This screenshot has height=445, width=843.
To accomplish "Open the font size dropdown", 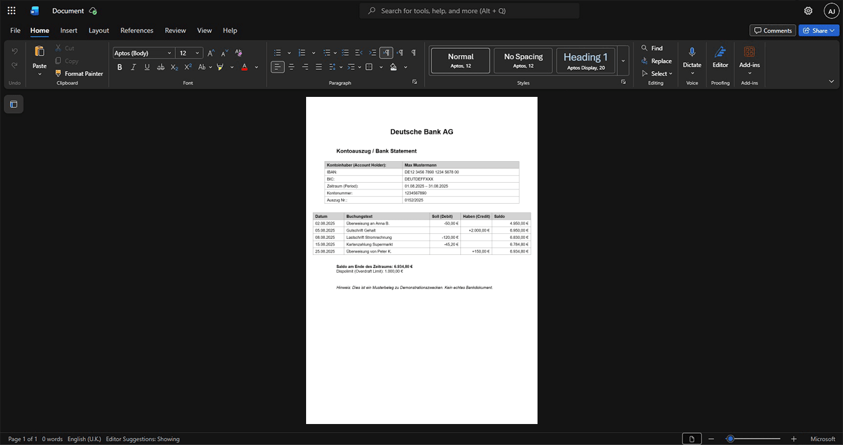I will coord(197,53).
